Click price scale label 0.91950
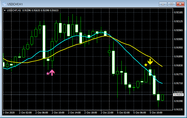The width and height of the screenshot is (187, 118). click(178, 48)
